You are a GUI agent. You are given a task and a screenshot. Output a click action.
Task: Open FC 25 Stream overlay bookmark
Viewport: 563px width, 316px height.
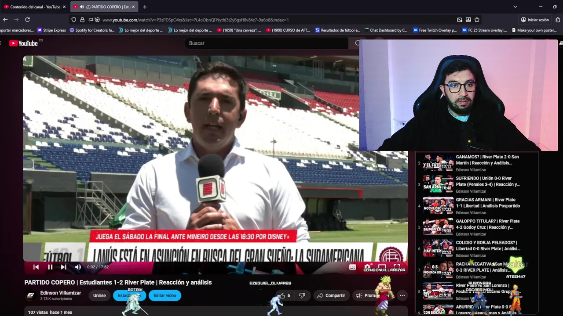click(x=483, y=30)
